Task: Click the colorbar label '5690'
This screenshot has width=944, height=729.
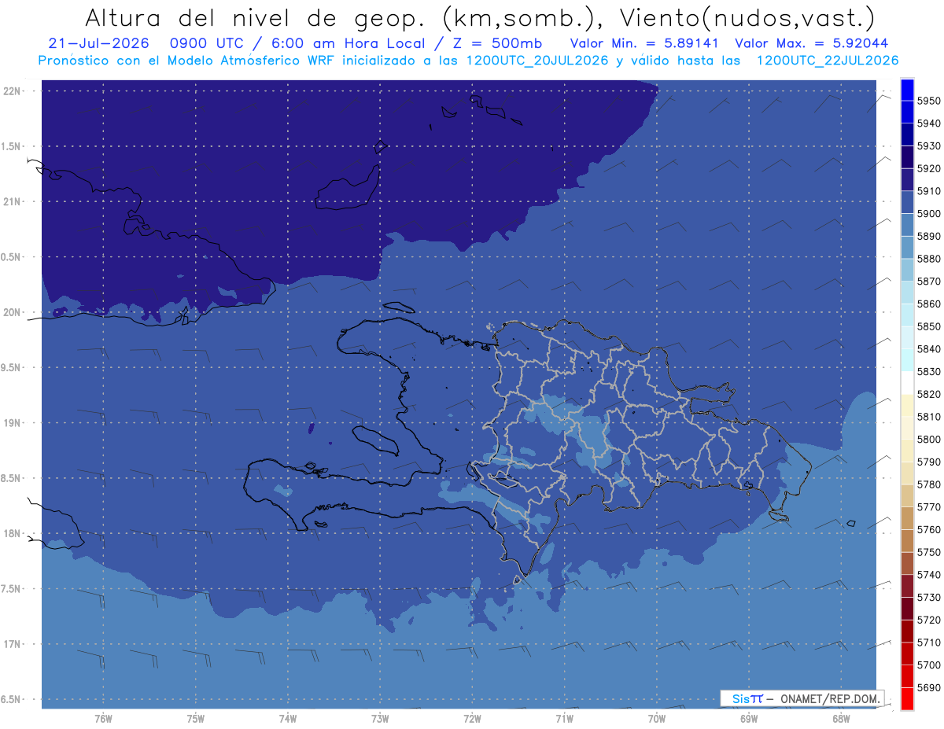Action: click(x=928, y=687)
